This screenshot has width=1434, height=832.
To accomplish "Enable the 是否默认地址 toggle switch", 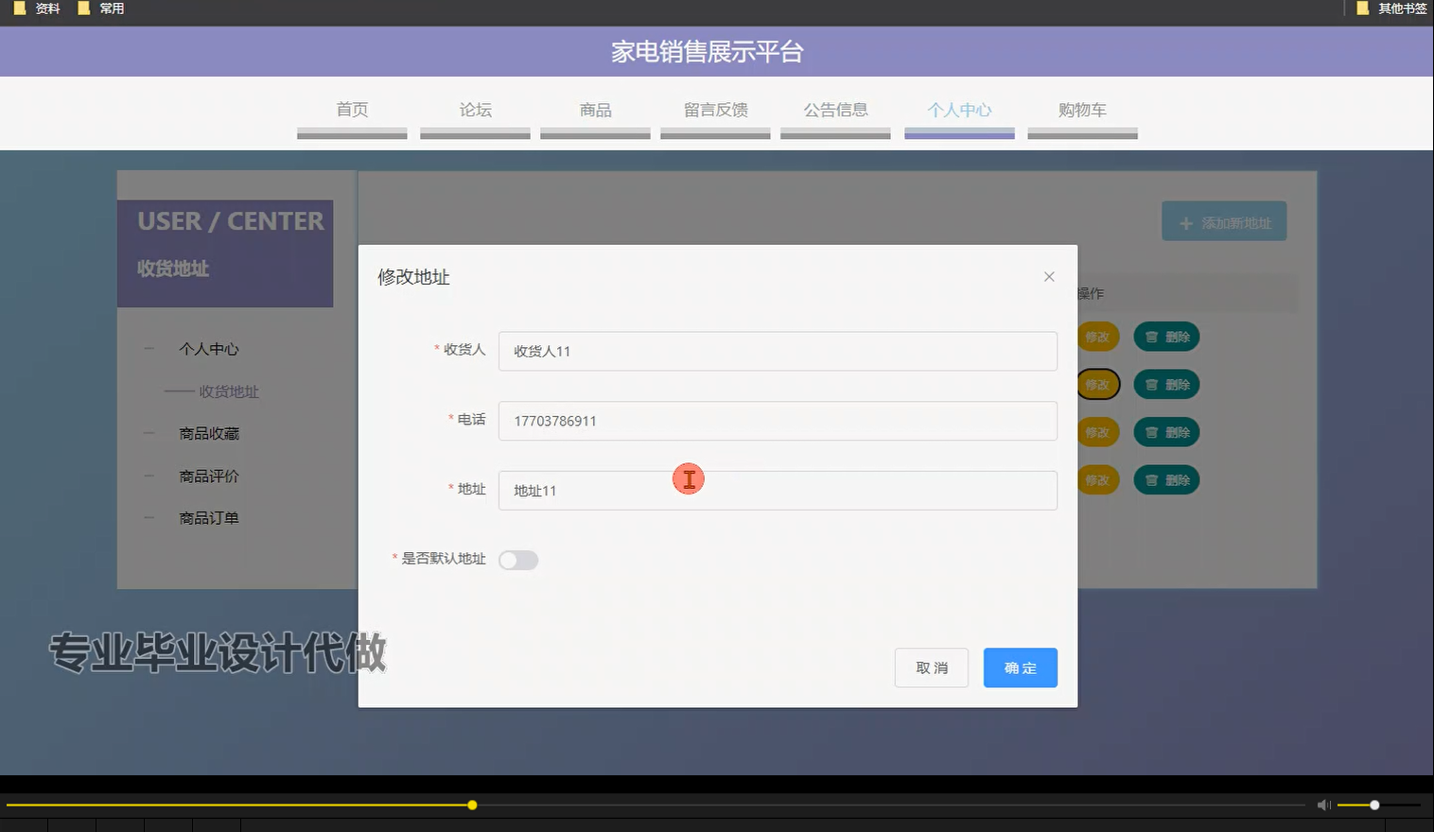I will pyautogui.click(x=518, y=560).
